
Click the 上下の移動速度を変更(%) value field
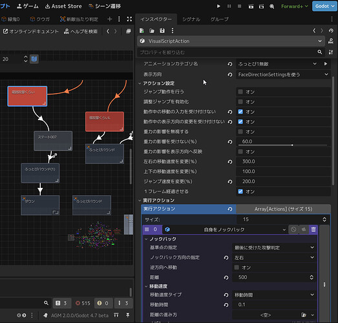[283, 172]
